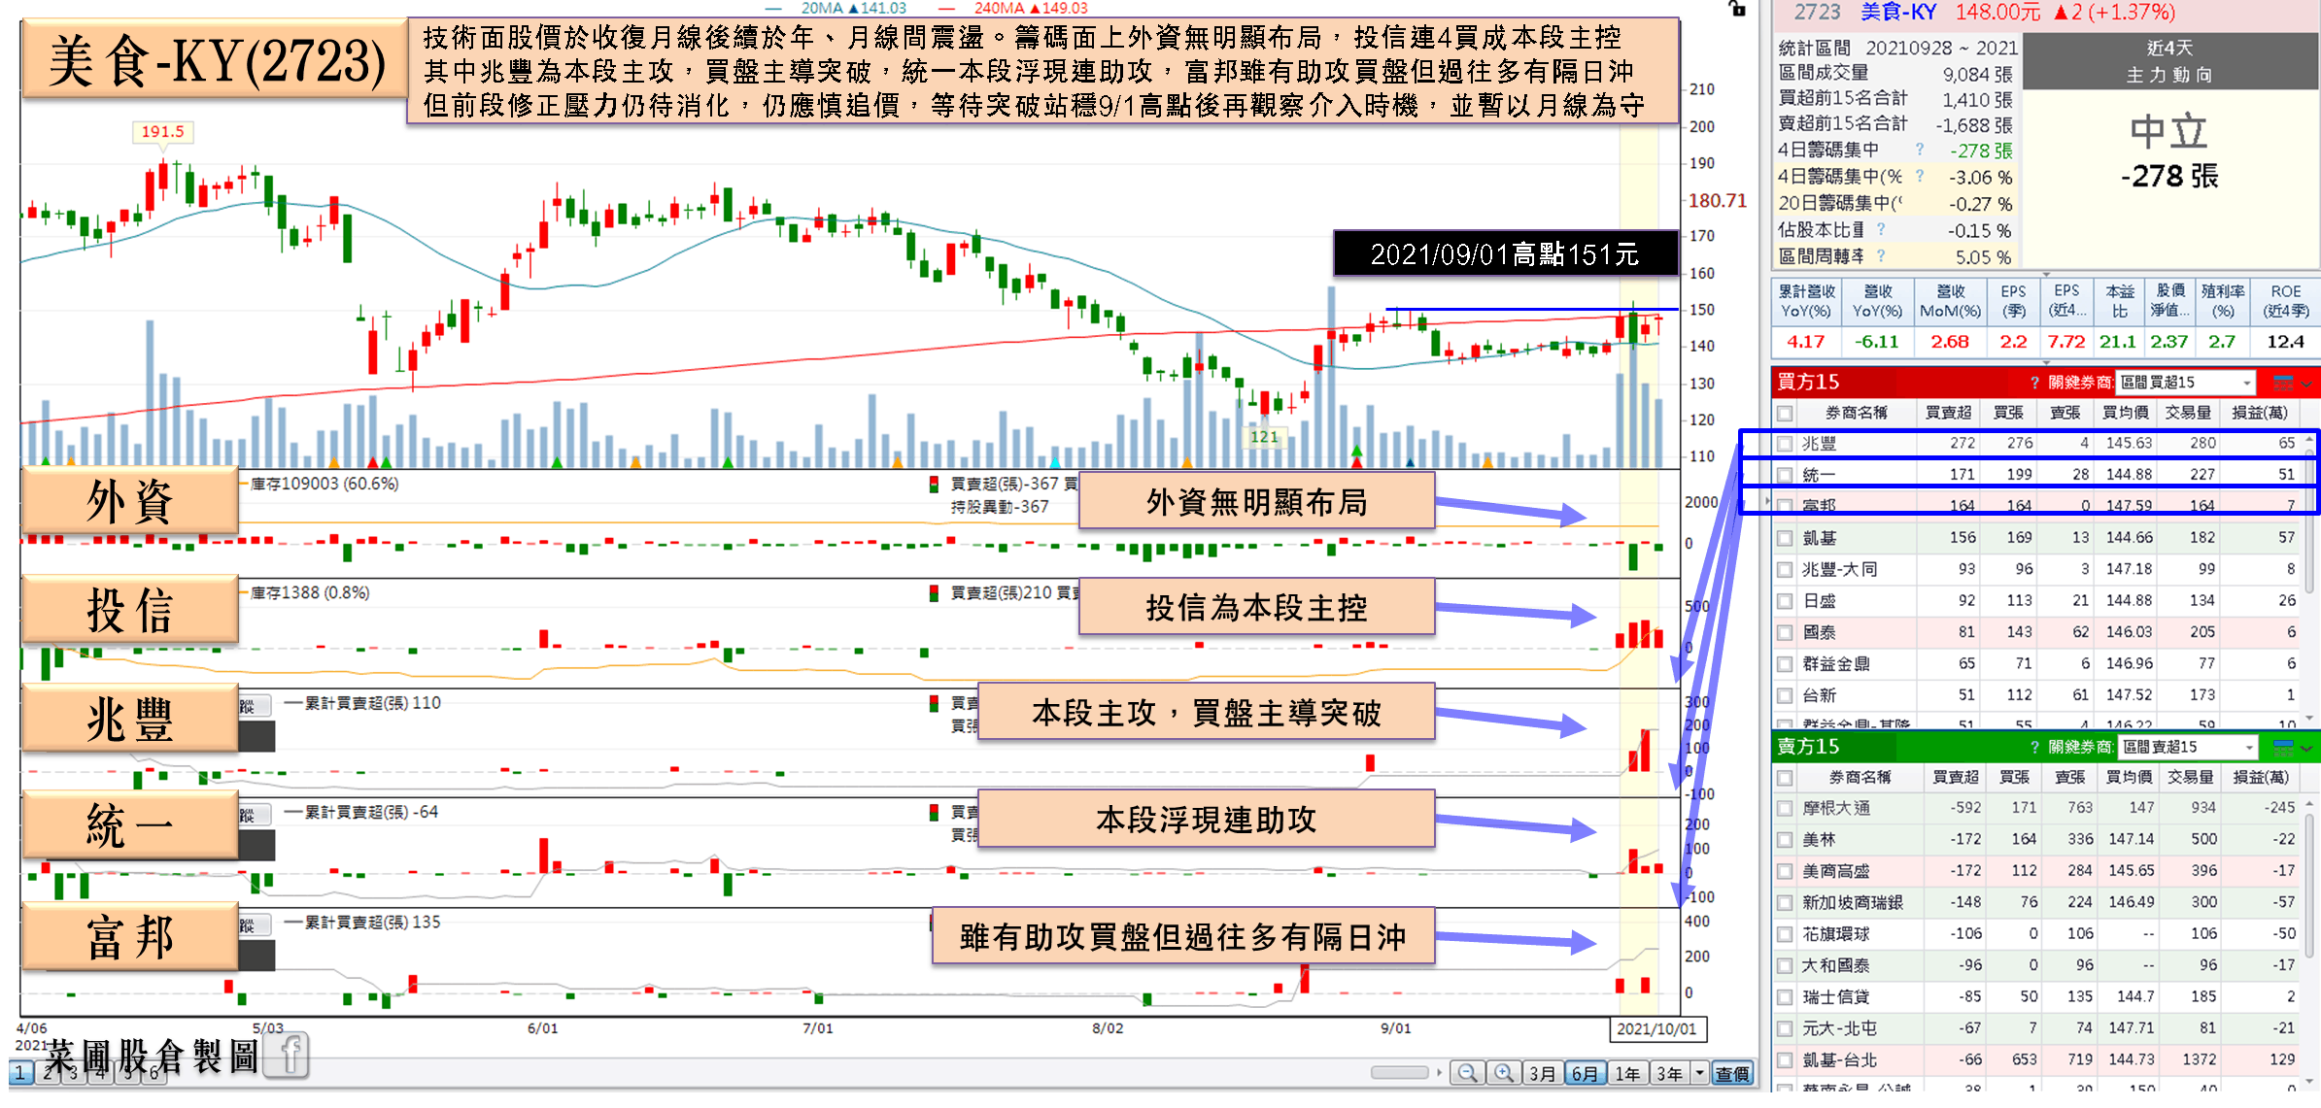Select the 1年 time range button
The image size is (2321, 1108).
1627,1073
